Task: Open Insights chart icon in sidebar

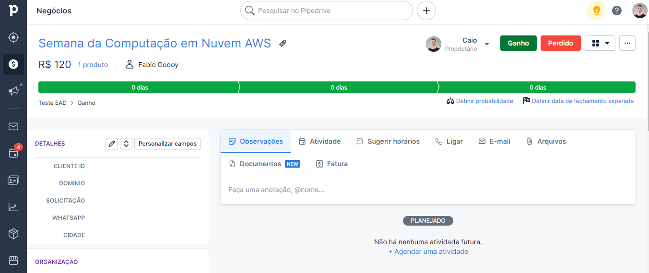Action: (13, 207)
